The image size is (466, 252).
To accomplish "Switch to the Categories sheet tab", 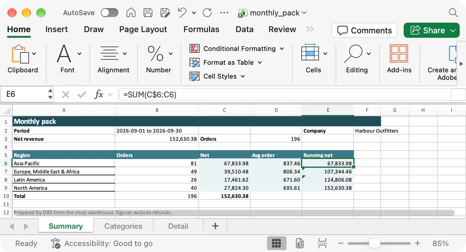I will pos(123,226).
